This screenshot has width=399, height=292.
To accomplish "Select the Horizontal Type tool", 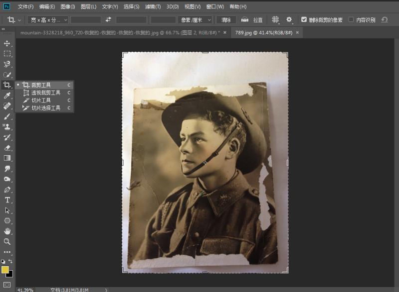I will click(7, 199).
